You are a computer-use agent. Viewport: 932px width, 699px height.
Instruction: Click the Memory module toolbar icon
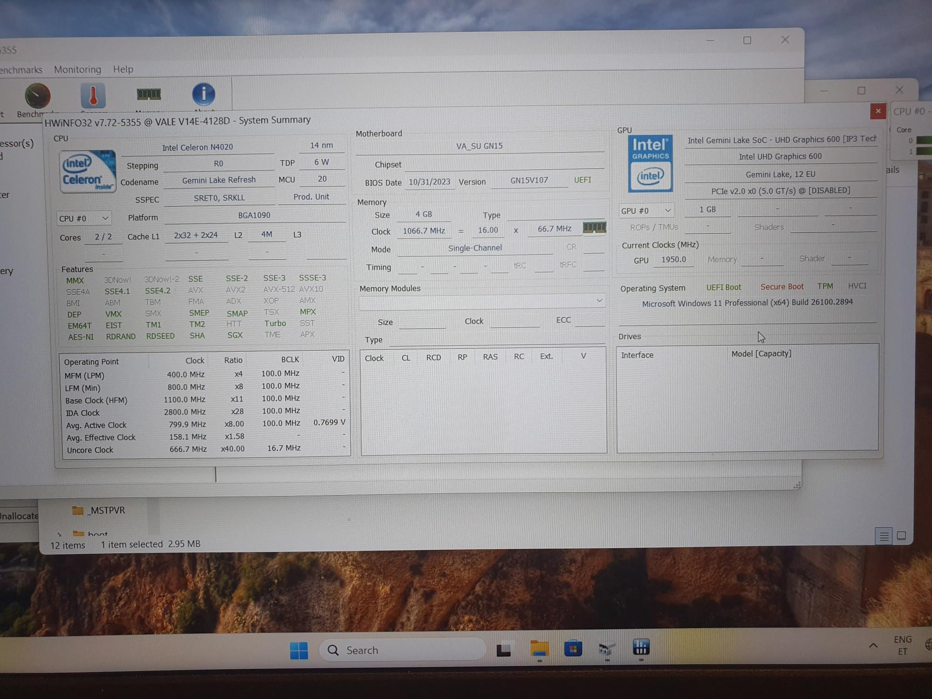pyautogui.click(x=149, y=95)
